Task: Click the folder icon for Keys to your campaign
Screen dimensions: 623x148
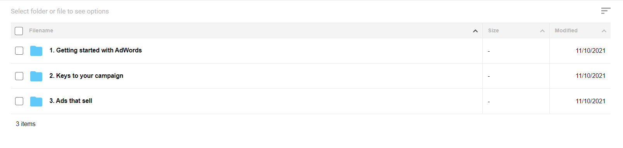Action: point(36,76)
